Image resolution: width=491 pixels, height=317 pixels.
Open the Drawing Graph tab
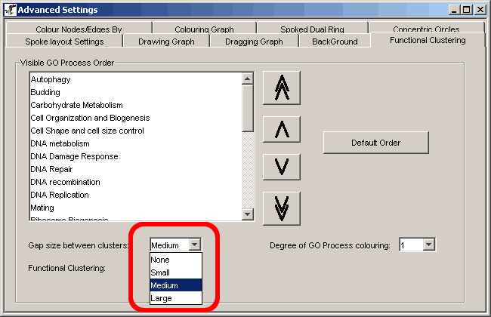[x=166, y=42]
